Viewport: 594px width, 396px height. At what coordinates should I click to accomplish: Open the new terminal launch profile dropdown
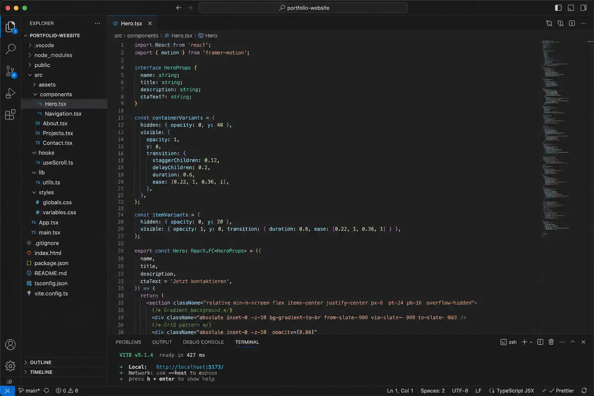[x=531, y=342]
